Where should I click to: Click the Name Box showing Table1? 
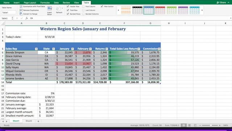tap(6, 18)
